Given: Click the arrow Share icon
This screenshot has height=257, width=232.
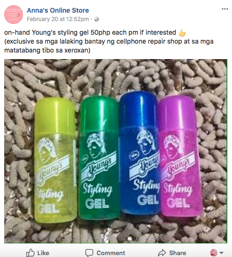Looking at the screenshot, I should [162, 253].
